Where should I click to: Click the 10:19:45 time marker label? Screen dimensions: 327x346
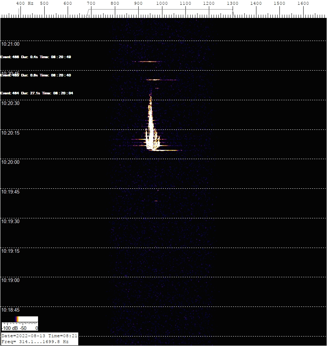point(10,192)
